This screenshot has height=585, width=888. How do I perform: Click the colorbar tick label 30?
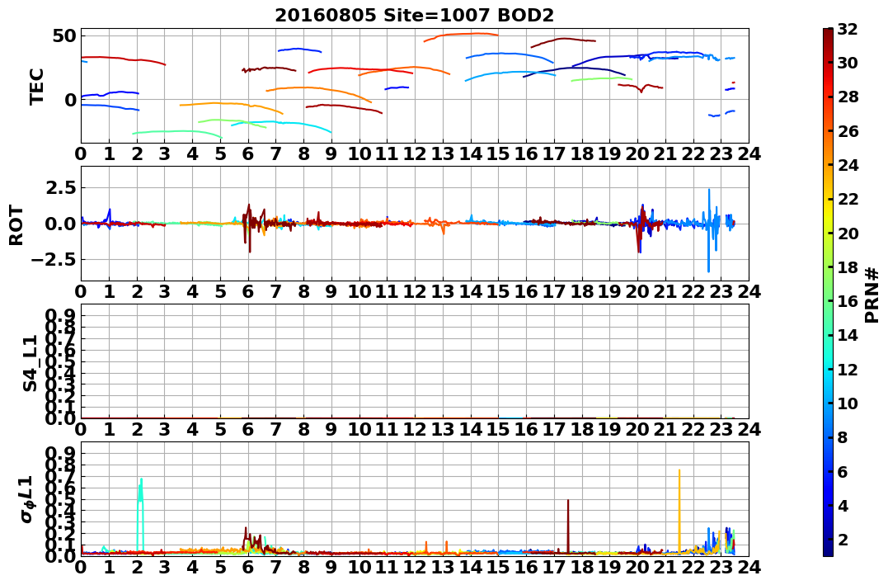pos(848,63)
